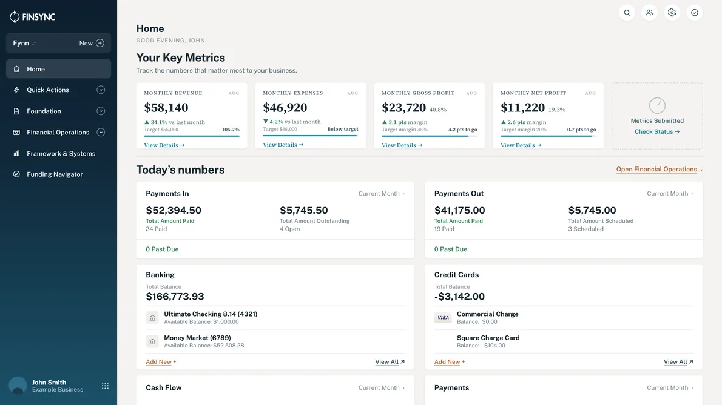Click the Foundation document icon
Screen dimensions: 722x405
pyautogui.click(x=16, y=111)
